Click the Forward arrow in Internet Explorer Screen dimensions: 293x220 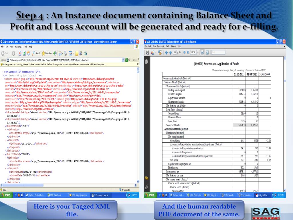13,53
